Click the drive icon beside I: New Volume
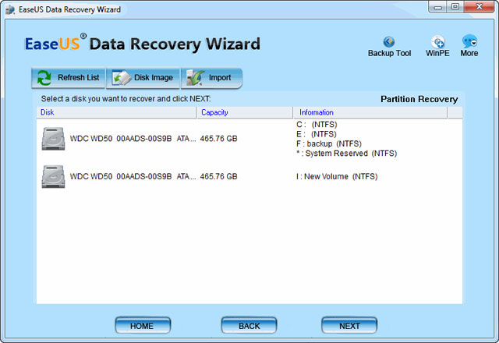Image resolution: width=499 pixels, height=343 pixels. (x=53, y=177)
